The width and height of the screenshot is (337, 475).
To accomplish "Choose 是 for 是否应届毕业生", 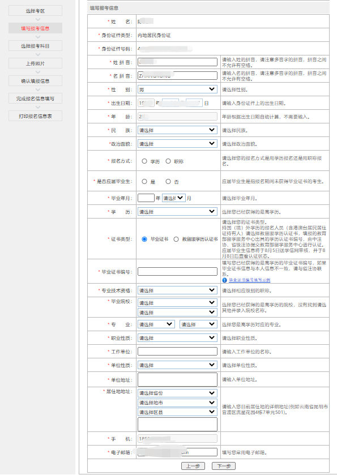I will tap(144, 182).
